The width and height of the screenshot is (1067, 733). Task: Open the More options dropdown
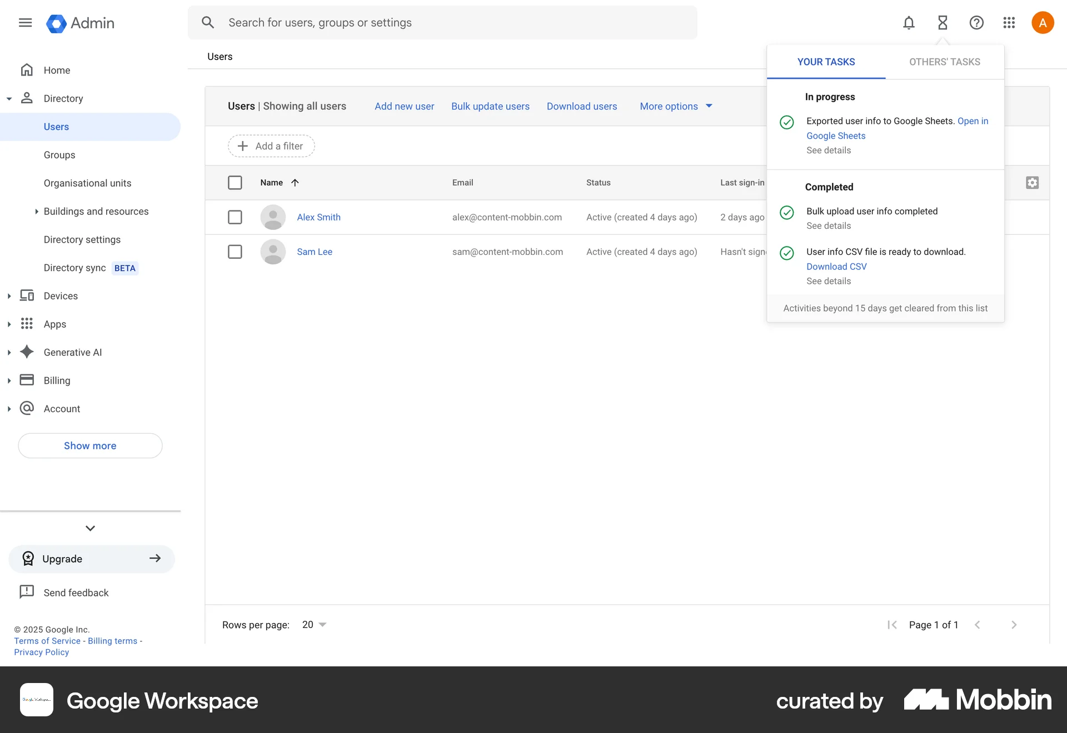tap(675, 106)
